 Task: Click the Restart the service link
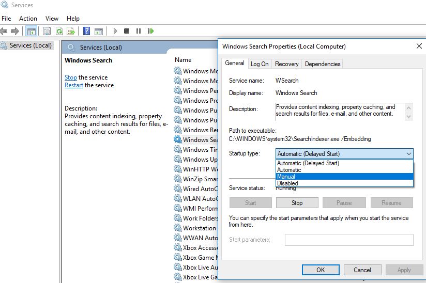click(73, 85)
